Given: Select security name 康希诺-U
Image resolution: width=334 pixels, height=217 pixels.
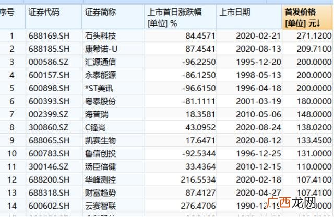Looking at the screenshot, I should (101, 49).
